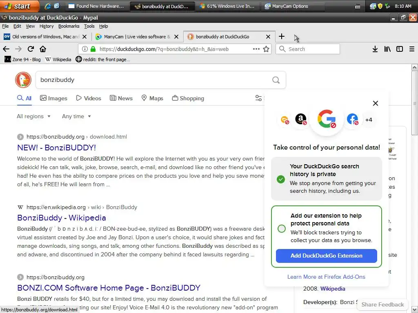Open Found New Hardware taskbar window
418x313 pixels.
(97, 6)
